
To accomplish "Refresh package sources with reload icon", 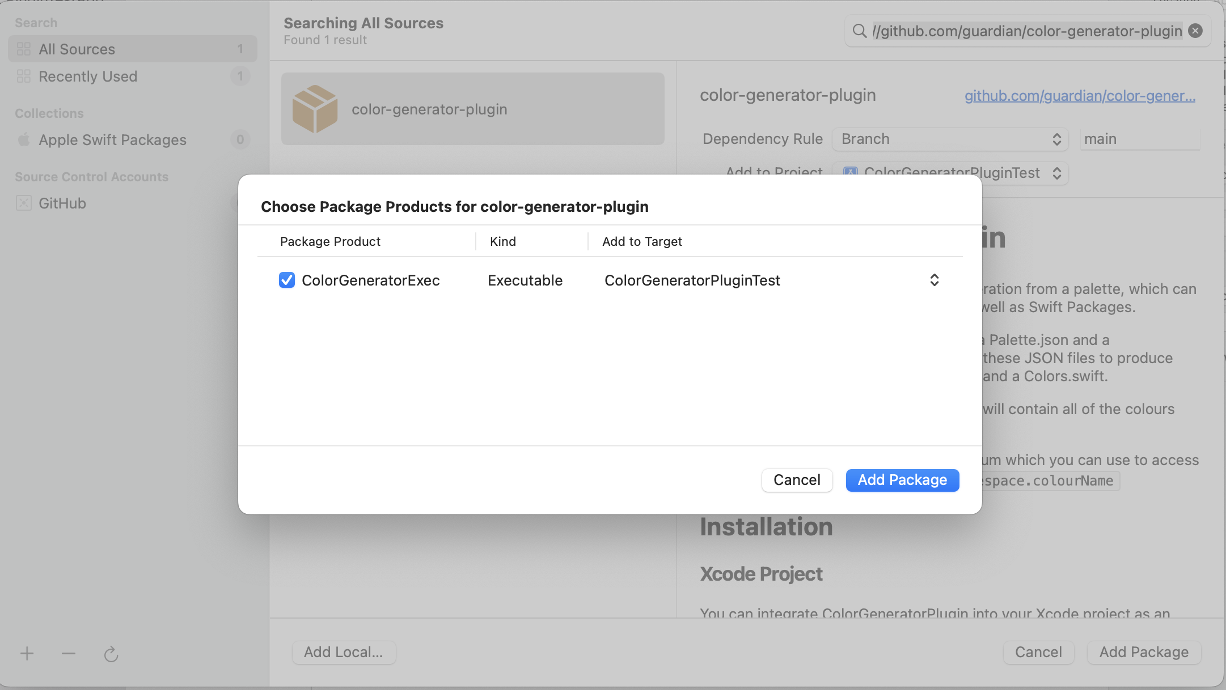I will 111,654.
